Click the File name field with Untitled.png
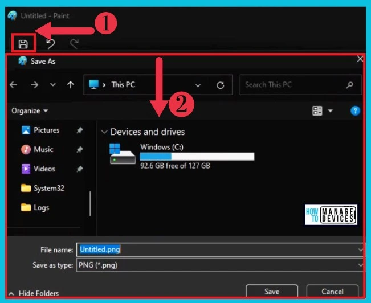The image size is (371, 303). 219,249
